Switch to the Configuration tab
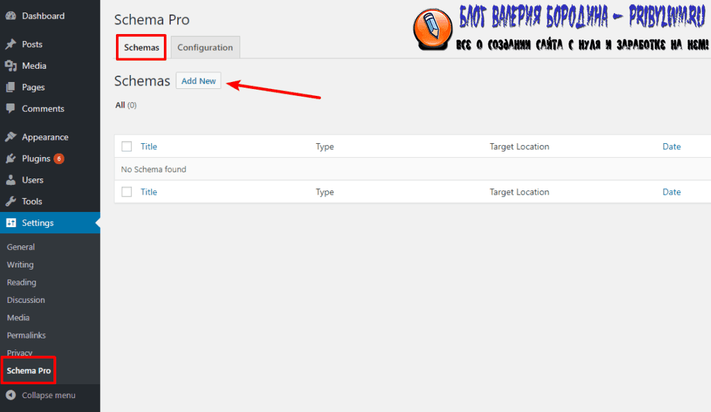Image resolution: width=711 pixels, height=412 pixels. click(x=205, y=47)
